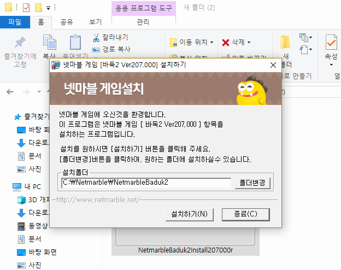Click 경로 복사 copy path command

pyautogui.click(x=111, y=49)
